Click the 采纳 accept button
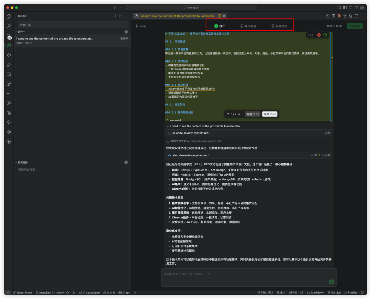 (270, 114)
